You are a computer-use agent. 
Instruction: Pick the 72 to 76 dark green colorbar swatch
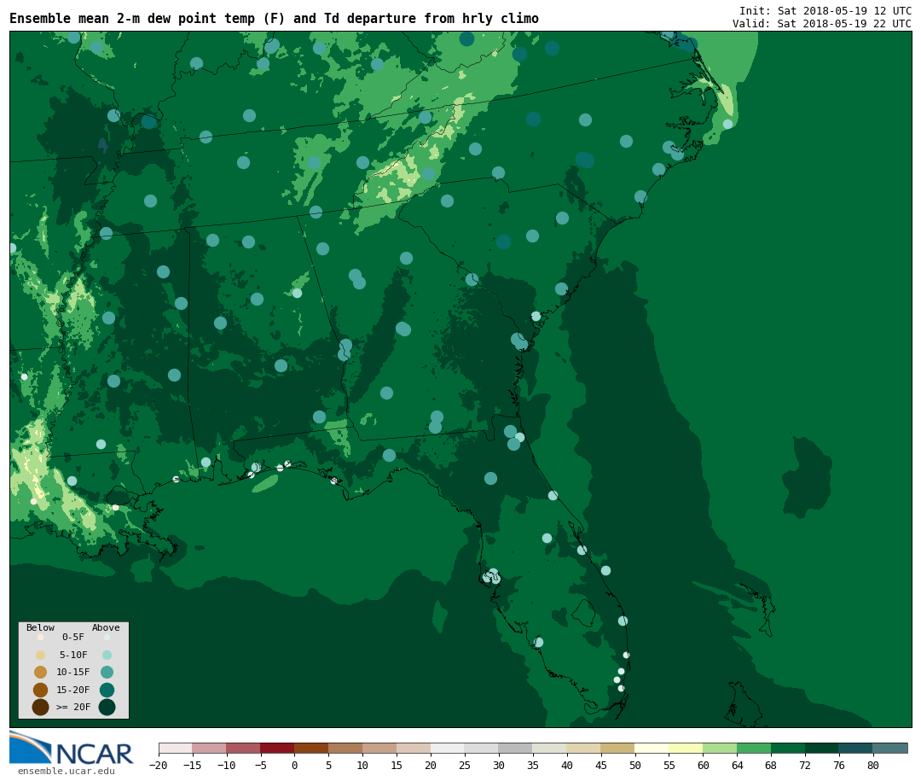coord(822,748)
